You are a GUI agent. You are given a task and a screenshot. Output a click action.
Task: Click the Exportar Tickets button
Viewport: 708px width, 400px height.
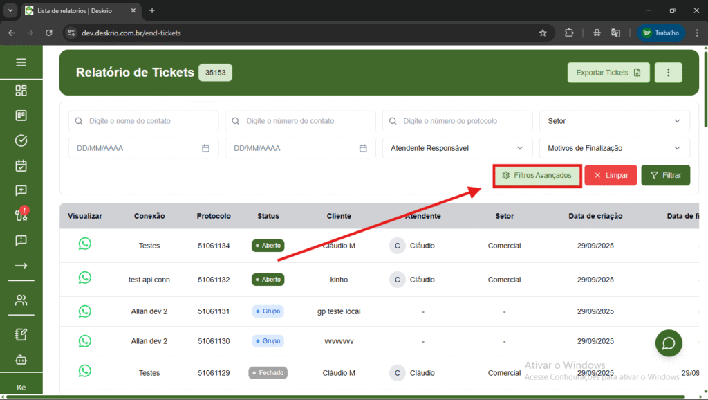click(x=608, y=73)
